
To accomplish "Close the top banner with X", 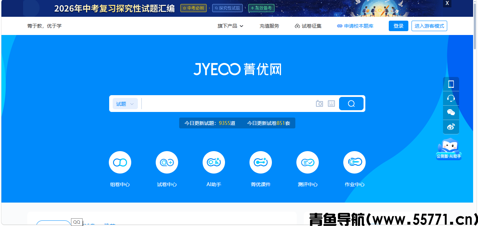I will [x=447, y=3].
